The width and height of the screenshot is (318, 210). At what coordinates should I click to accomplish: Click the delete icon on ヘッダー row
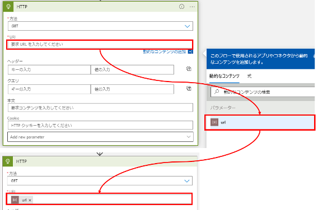(189, 69)
